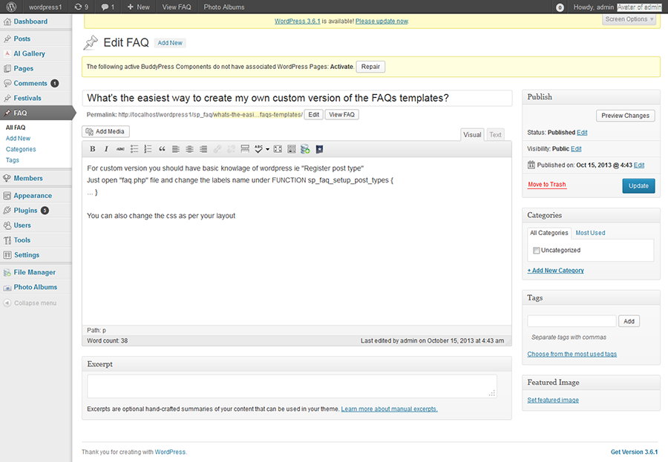Insert unordered bullet list

(x=134, y=149)
